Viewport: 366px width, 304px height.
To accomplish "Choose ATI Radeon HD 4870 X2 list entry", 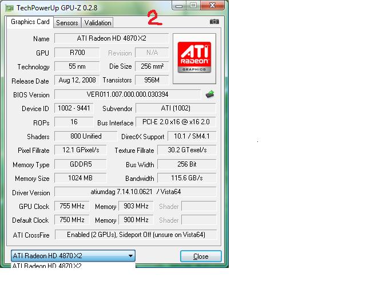I will point(73,265).
